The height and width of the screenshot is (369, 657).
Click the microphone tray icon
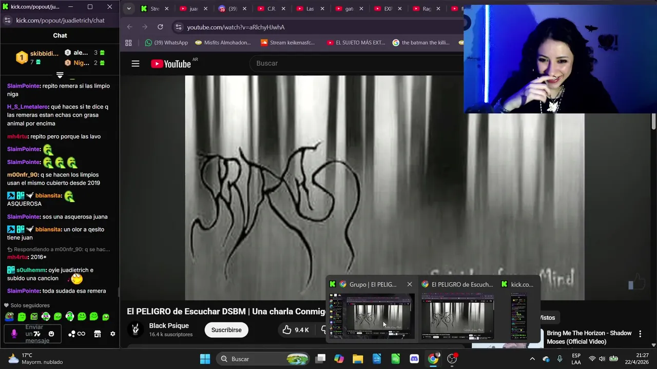coord(559,359)
